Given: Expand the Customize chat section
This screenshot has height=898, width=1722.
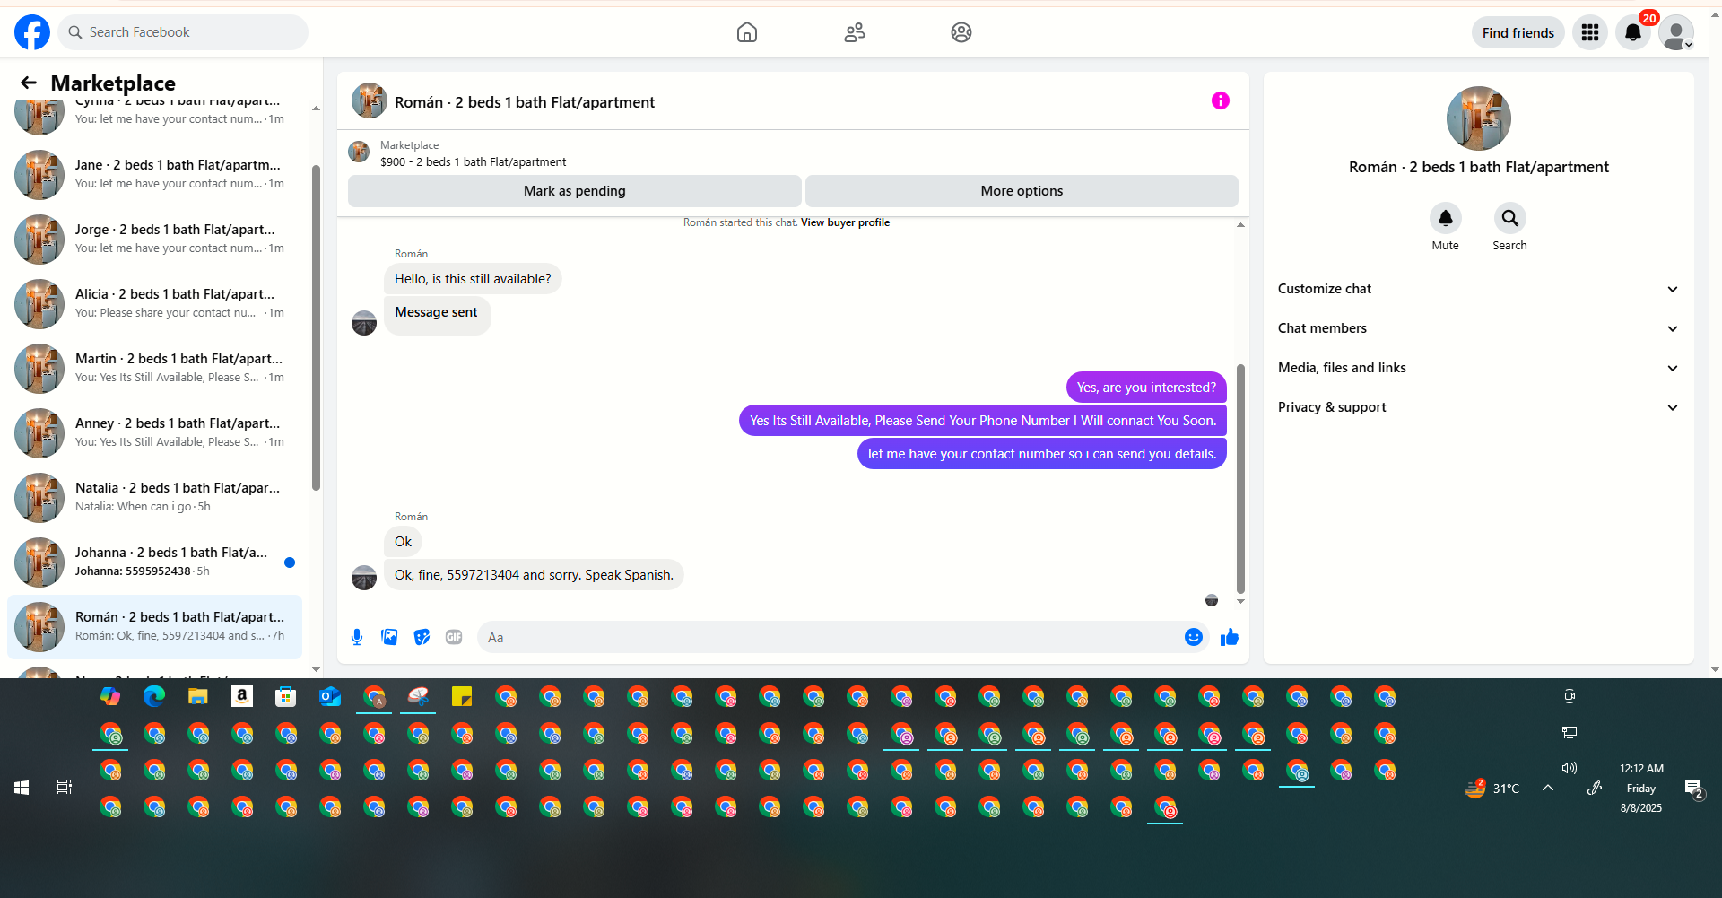Looking at the screenshot, I should pyautogui.click(x=1478, y=289).
